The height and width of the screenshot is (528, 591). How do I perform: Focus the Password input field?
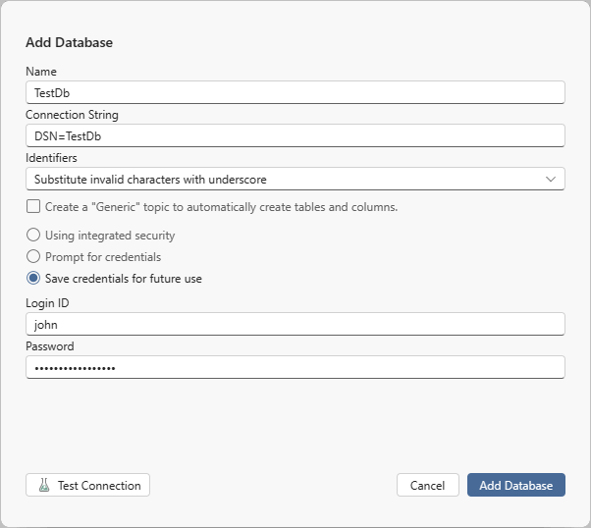(295, 367)
